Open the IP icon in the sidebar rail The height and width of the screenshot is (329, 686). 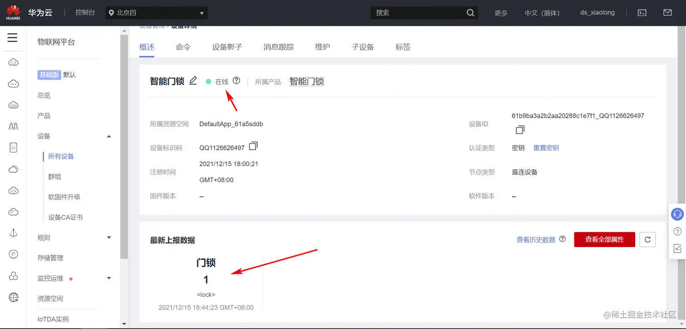coord(14,254)
